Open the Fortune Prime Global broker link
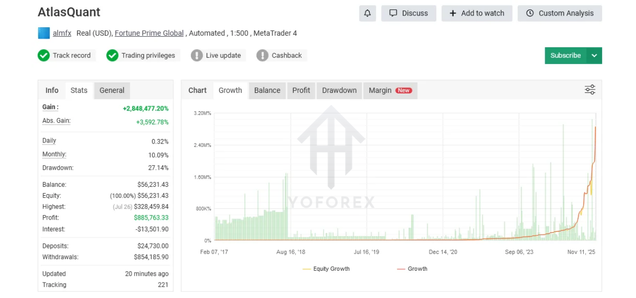 (x=149, y=33)
